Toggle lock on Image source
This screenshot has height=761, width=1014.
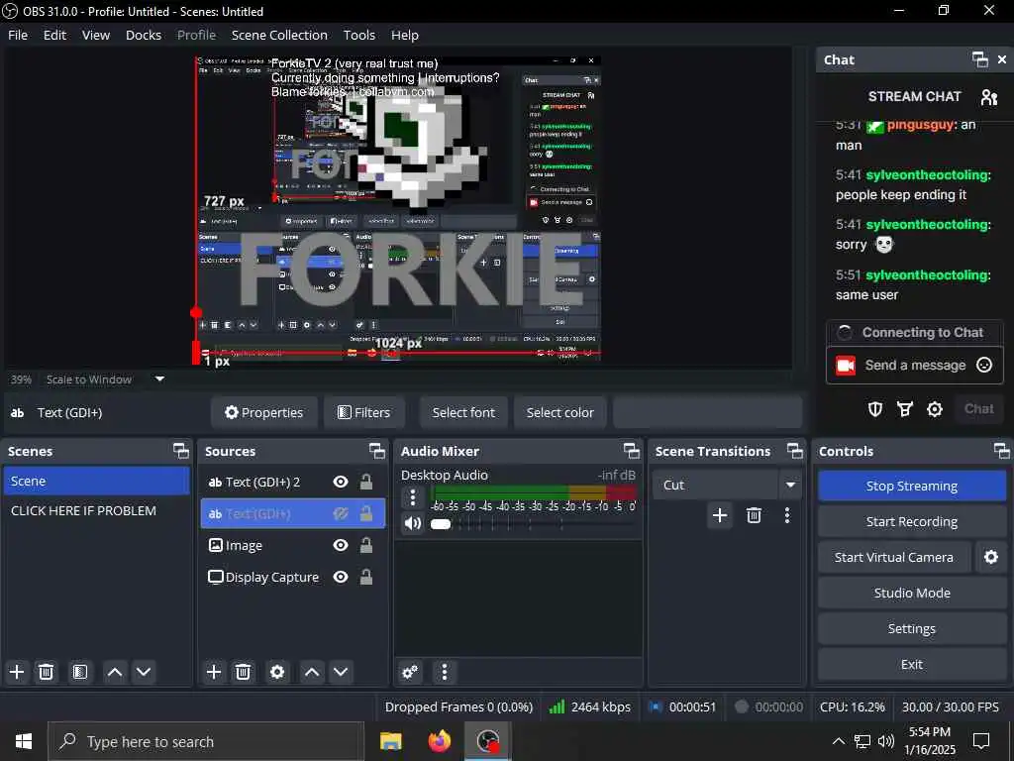[x=366, y=546]
